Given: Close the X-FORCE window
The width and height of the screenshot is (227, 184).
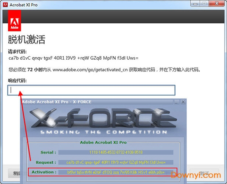Looking at the screenshot, I should pyautogui.click(x=183, y=102).
